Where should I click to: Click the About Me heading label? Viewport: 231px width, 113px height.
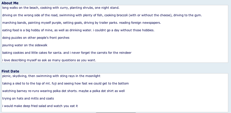coord(10,3)
